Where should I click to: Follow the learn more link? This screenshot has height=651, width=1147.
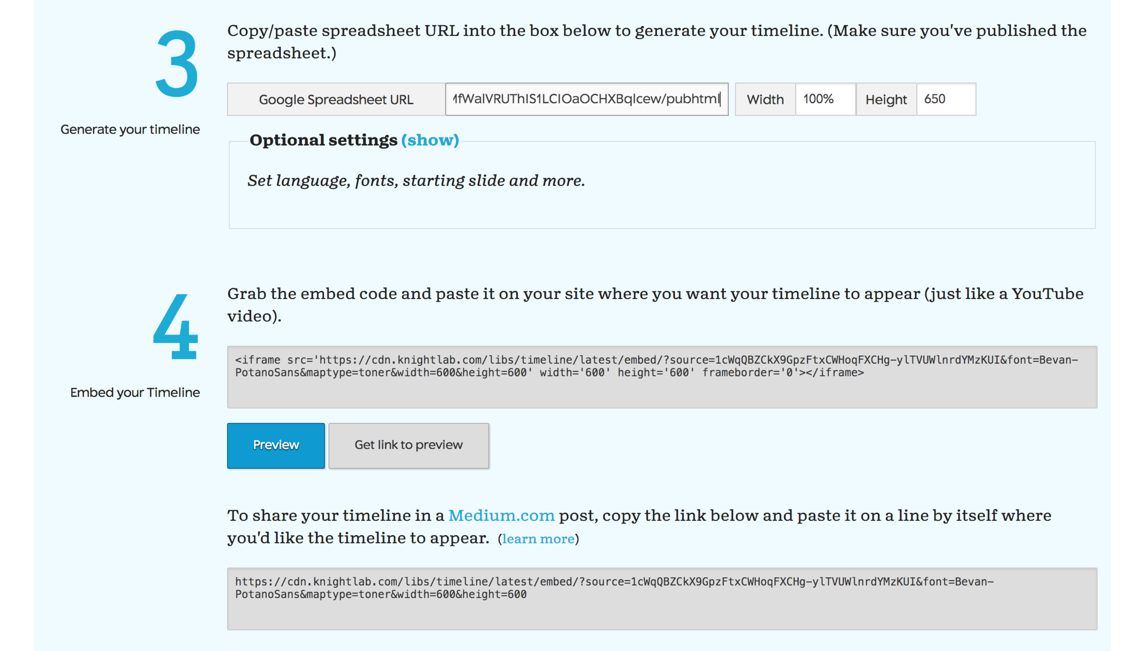pos(538,539)
